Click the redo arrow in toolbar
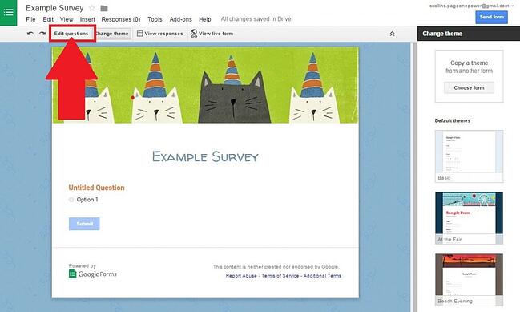Image resolution: width=520 pixels, height=312 pixels. 42,34
